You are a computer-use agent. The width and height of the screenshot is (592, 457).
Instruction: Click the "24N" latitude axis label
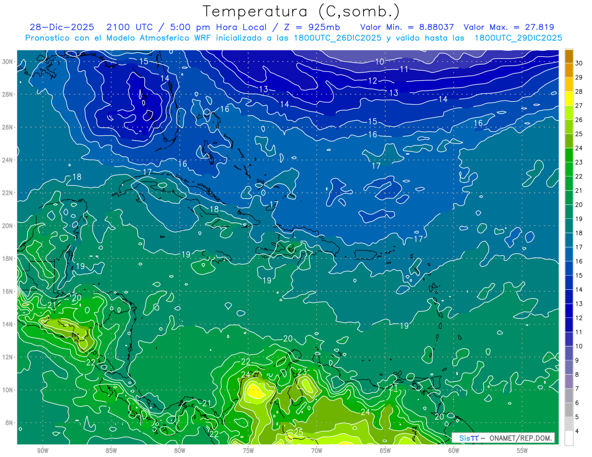coord(8,160)
